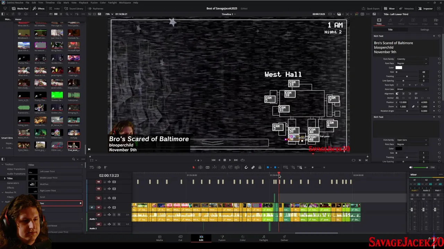444x249 pixels.
Task: Click the Overwrite Clip icon
Action: 230,167
